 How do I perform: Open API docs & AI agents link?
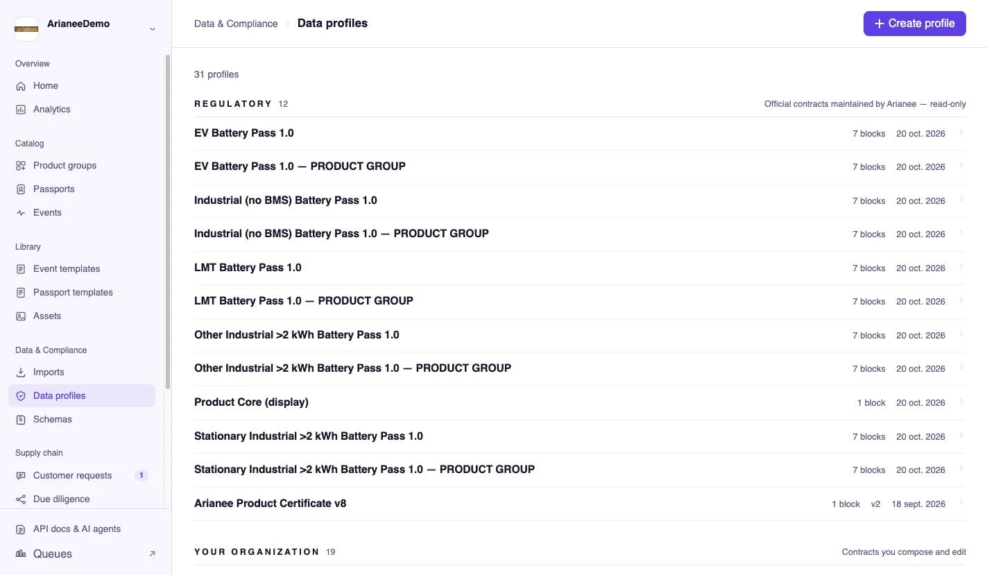coord(82,529)
